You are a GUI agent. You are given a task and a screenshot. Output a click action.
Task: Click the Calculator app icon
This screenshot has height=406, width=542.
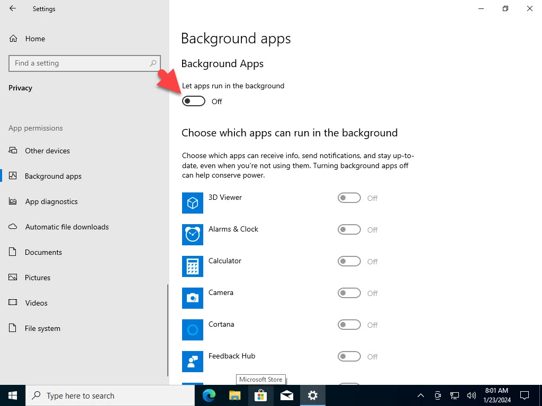pos(193,266)
